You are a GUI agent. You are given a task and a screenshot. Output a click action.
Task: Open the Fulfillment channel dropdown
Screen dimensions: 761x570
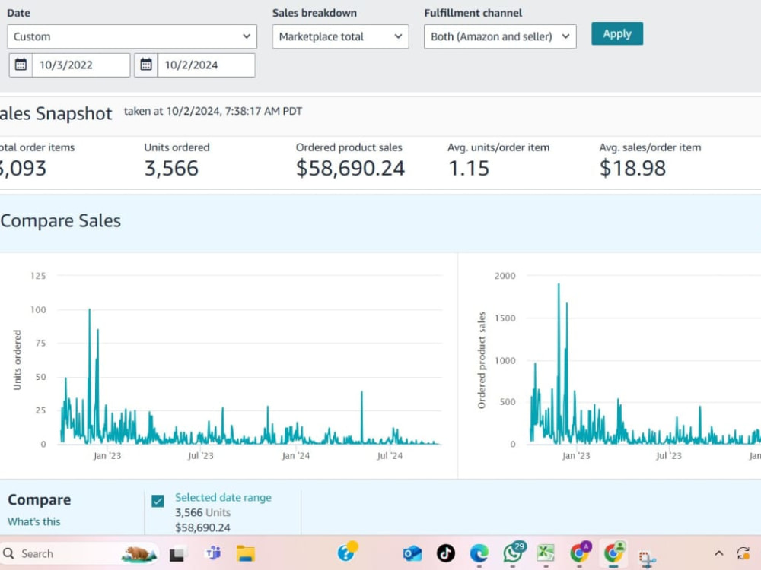point(500,36)
